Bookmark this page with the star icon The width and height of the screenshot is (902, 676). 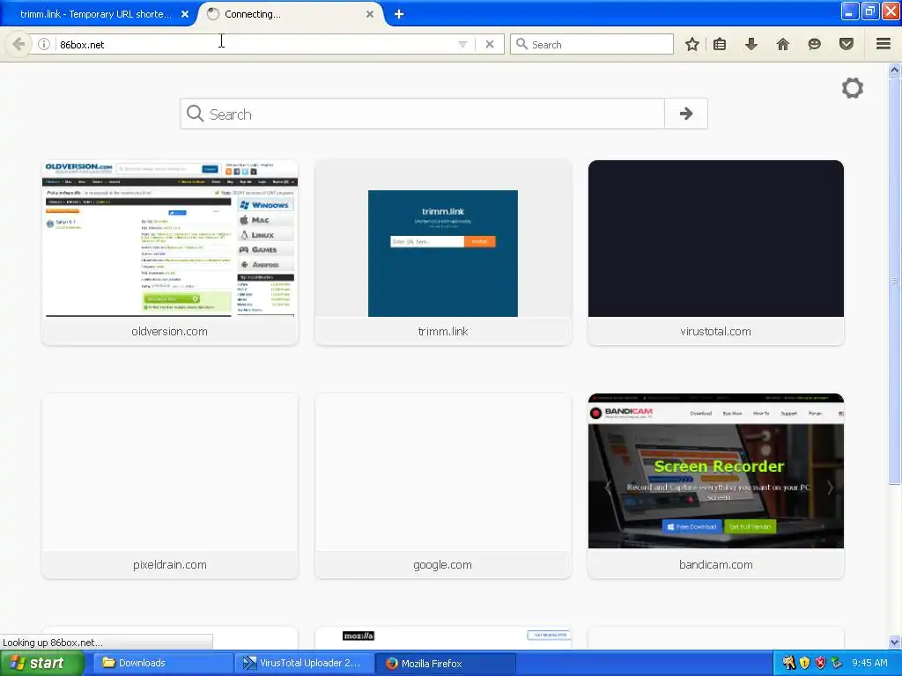(692, 44)
